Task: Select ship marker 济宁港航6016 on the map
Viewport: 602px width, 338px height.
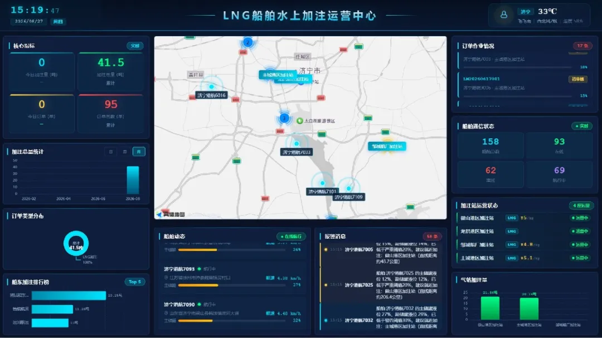Action: pos(211,95)
